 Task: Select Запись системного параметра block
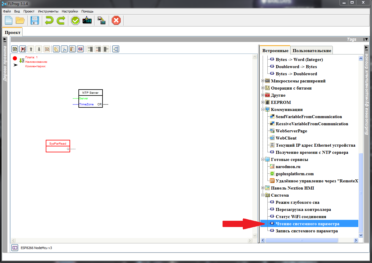[x=307, y=231]
